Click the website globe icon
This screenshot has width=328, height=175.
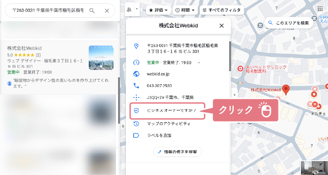136,74
